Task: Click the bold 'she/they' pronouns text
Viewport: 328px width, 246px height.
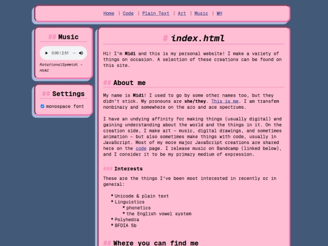Action: pyautogui.click(x=195, y=101)
